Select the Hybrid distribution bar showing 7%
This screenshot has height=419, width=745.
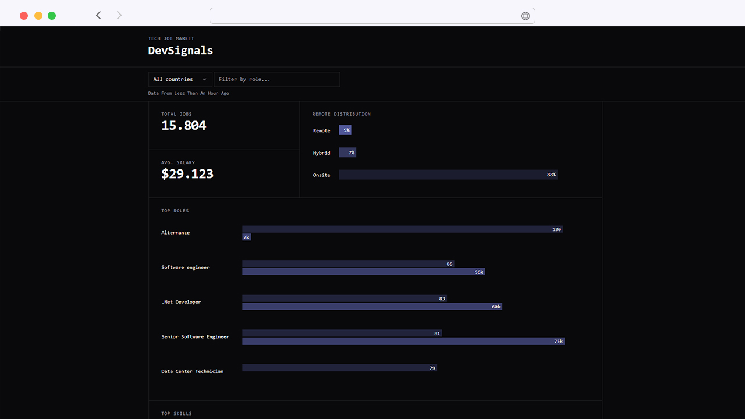point(347,152)
